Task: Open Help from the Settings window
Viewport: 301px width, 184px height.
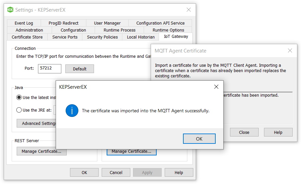Action: 179,172
